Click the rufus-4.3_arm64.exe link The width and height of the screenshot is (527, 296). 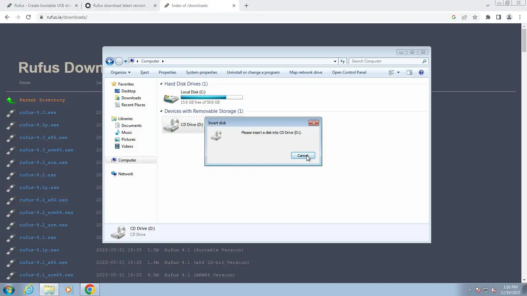coord(46,150)
